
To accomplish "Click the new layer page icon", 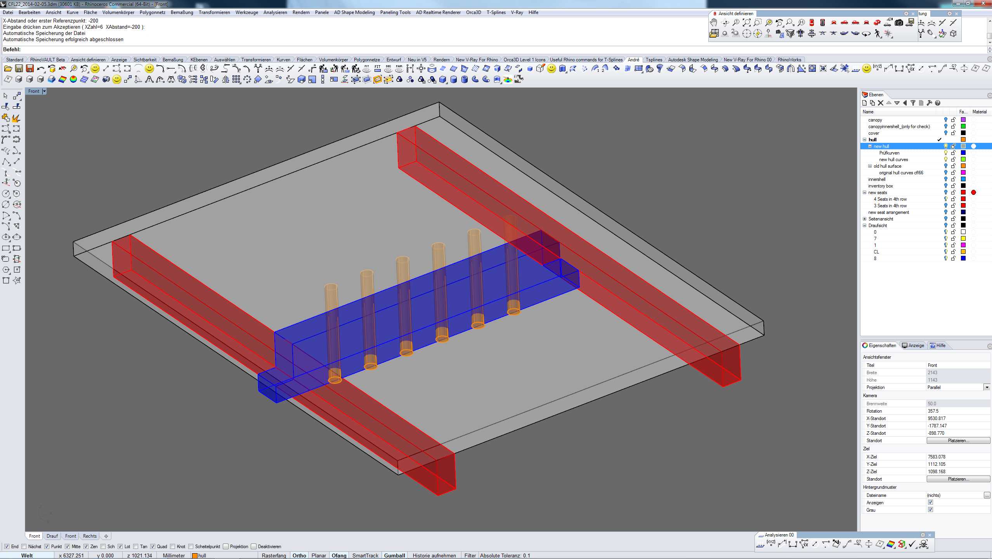I will pyautogui.click(x=864, y=103).
